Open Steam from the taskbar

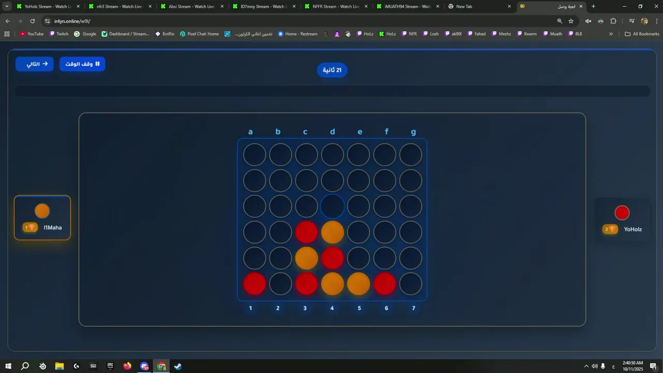click(178, 366)
